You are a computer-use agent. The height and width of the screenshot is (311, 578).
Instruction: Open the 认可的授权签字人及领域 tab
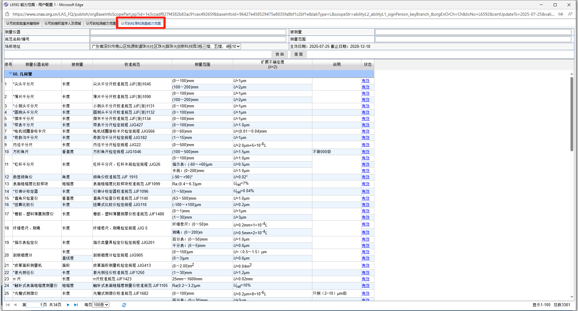pos(63,23)
